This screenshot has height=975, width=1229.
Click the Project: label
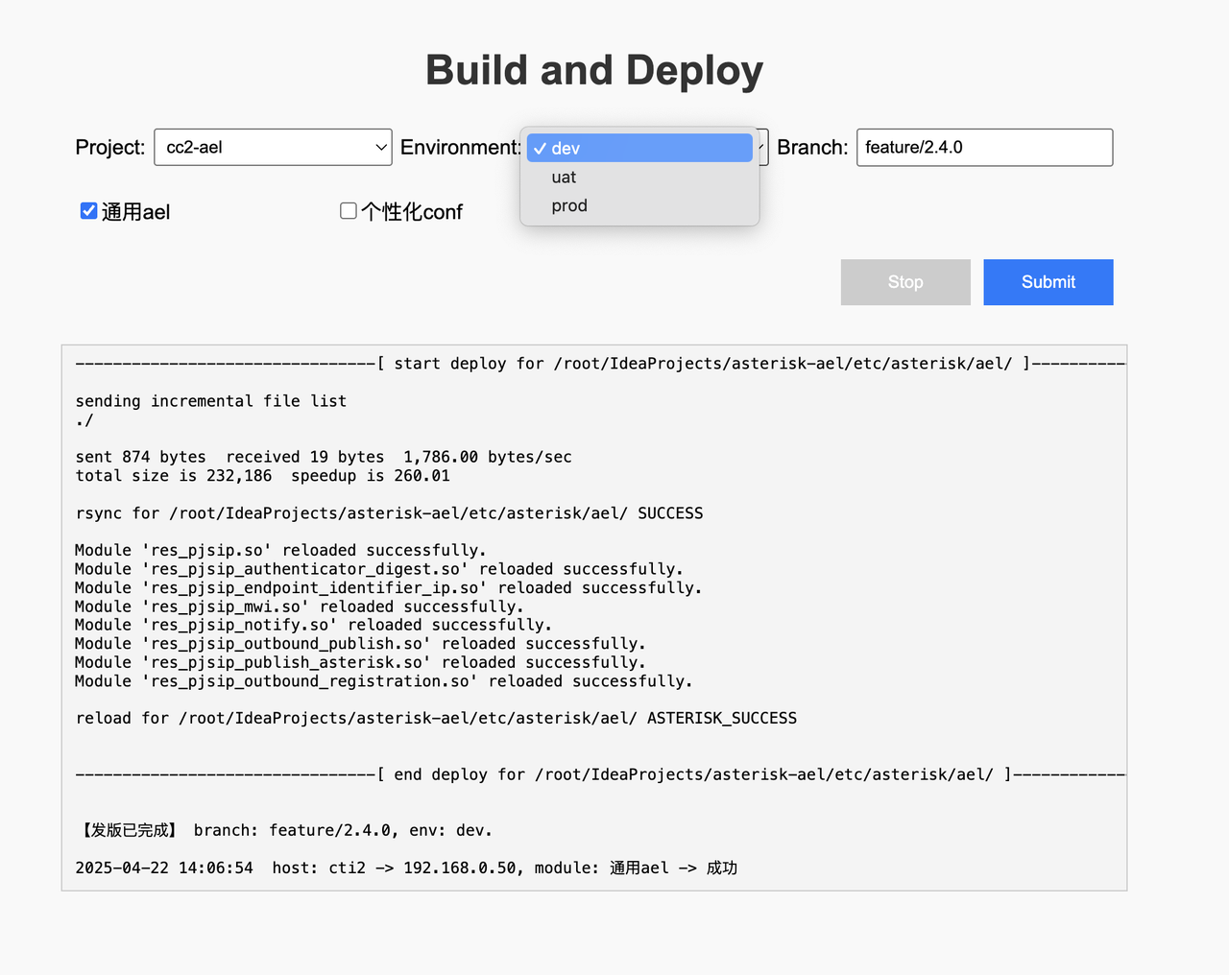point(110,148)
